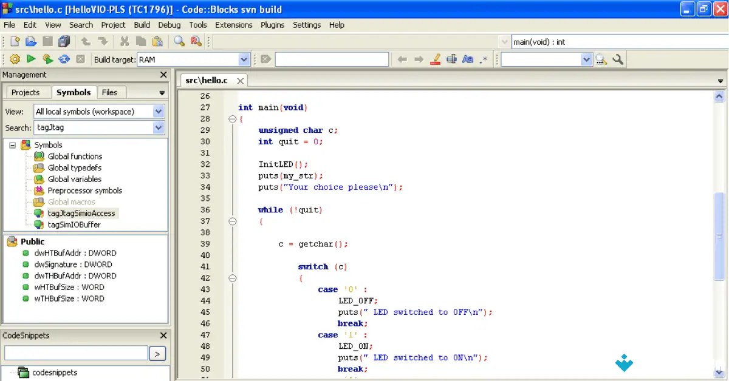Screen dimensions: 729x381
Task: Select tagJtagSimioAccess in the symbols tree
Action: click(82, 213)
